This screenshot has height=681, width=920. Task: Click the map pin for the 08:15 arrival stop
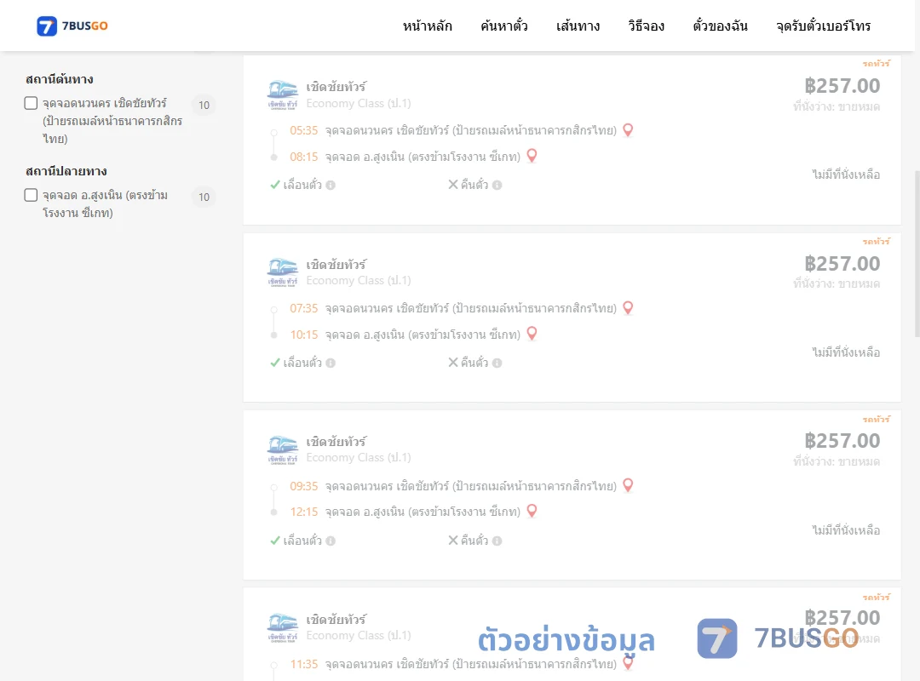532,156
